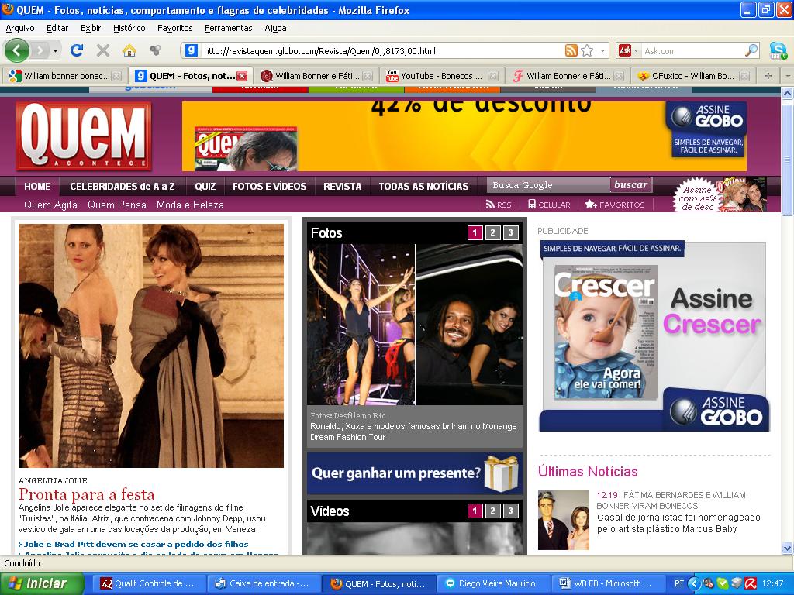Bookmark this page with the star icon
This screenshot has height=595, width=794.
click(x=588, y=50)
